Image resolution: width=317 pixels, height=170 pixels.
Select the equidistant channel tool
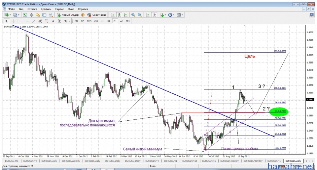coord(40,21)
